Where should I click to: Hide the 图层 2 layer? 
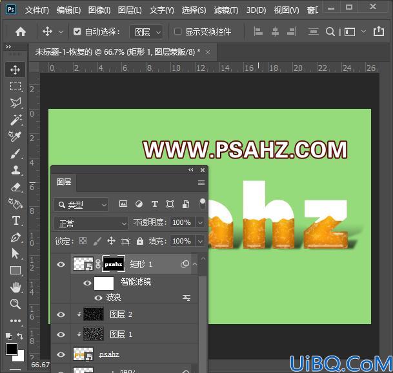[x=61, y=314]
